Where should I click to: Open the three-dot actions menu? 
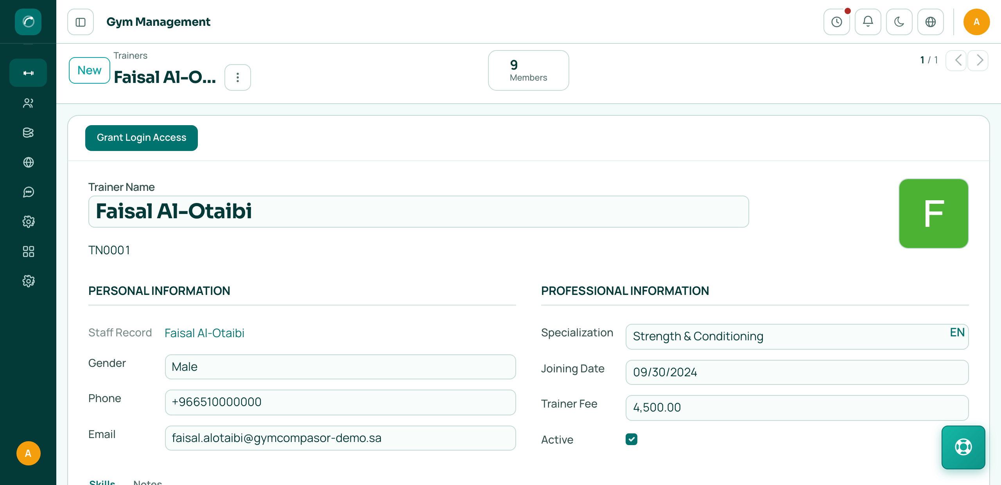point(238,77)
